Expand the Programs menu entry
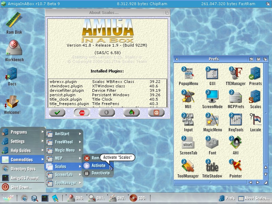 [23, 132]
